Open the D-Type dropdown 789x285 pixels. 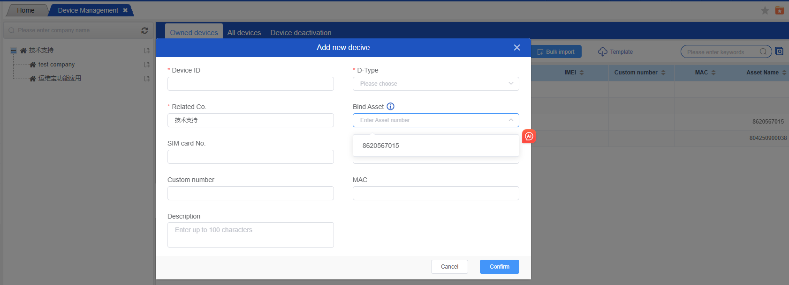pyautogui.click(x=435, y=84)
